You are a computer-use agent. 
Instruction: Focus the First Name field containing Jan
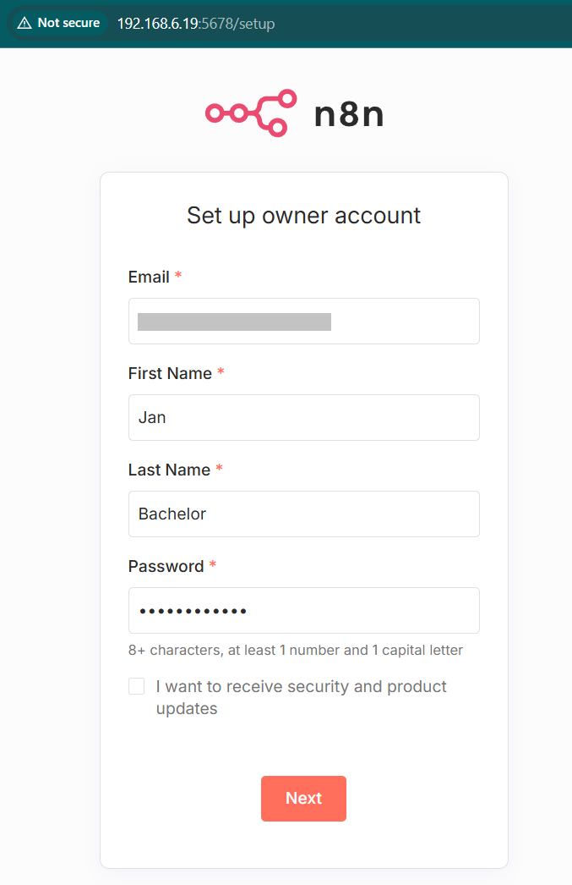(304, 417)
